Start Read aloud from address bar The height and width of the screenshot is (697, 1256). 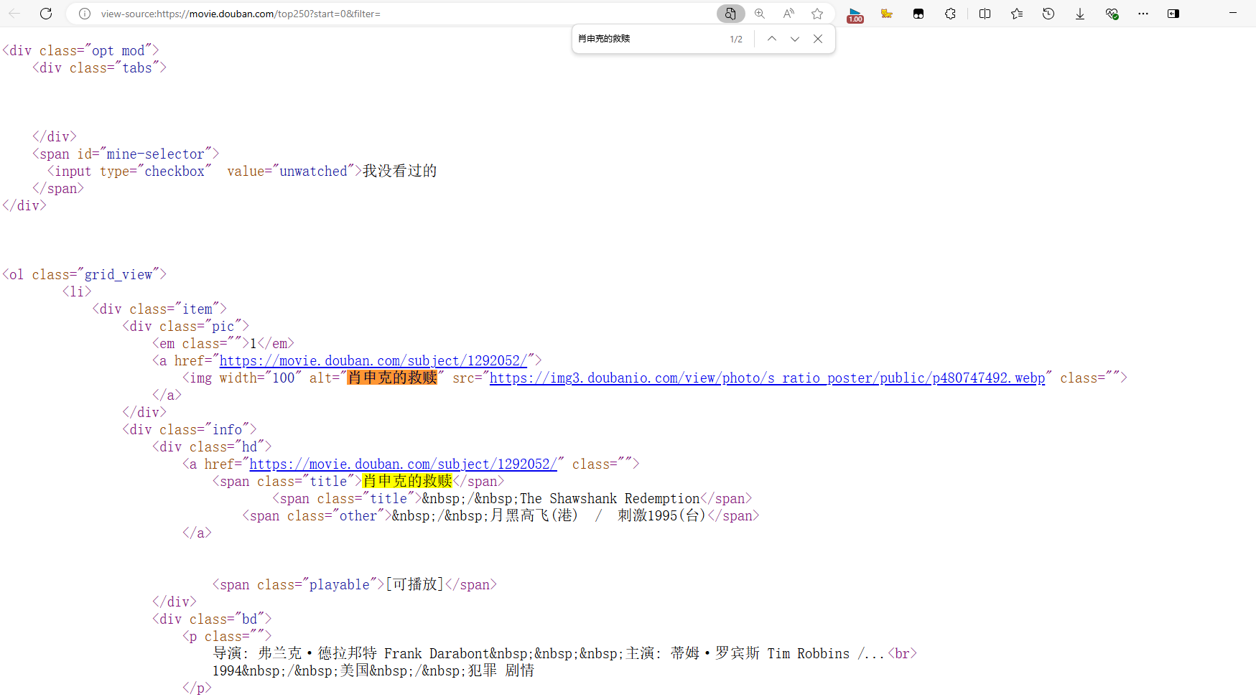tap(789, 14)
